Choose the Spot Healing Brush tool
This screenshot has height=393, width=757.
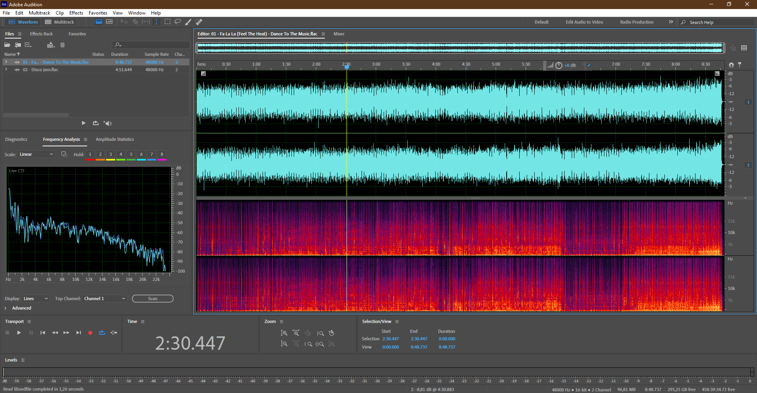coord(199,22)
